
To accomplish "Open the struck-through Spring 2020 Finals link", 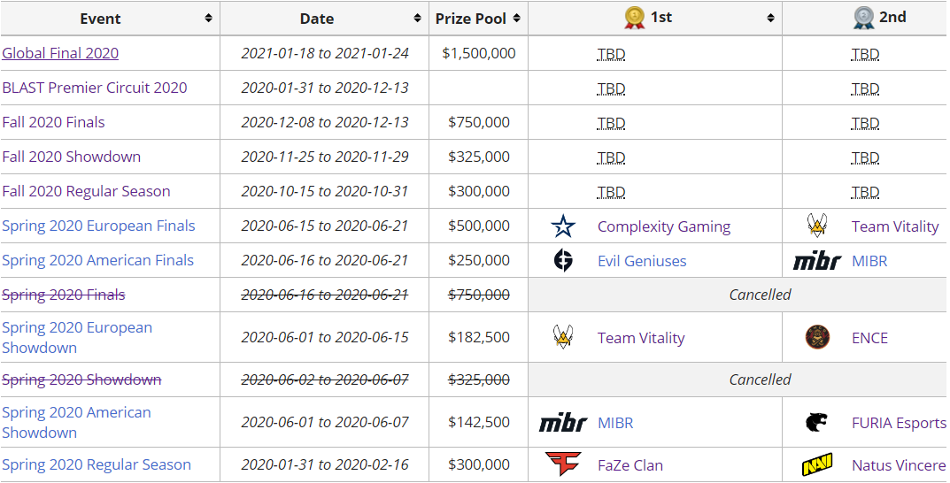I will (x=64, y=295).
